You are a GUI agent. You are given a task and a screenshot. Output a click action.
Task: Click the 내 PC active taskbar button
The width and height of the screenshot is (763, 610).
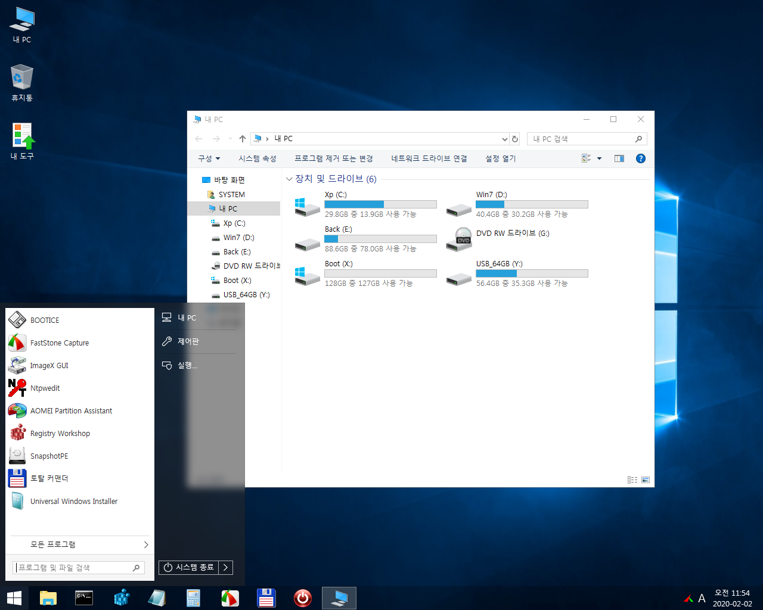point(339,598)
